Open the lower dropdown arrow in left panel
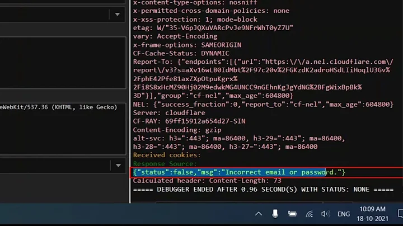 pos(118,166)
